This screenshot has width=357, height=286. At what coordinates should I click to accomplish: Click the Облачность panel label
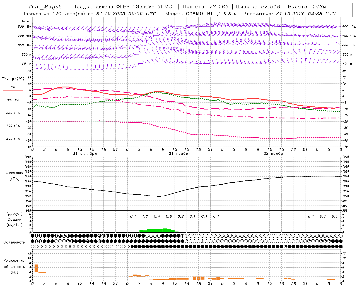point(14,242)
